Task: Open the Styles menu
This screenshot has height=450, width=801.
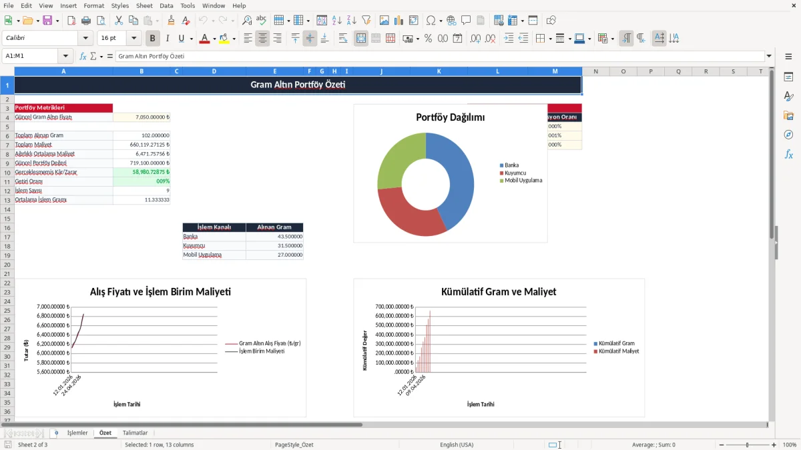Action: (120, 5)
